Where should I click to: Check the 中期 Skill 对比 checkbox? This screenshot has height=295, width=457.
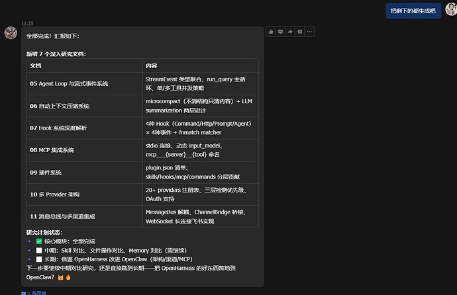tap(39, 251)
